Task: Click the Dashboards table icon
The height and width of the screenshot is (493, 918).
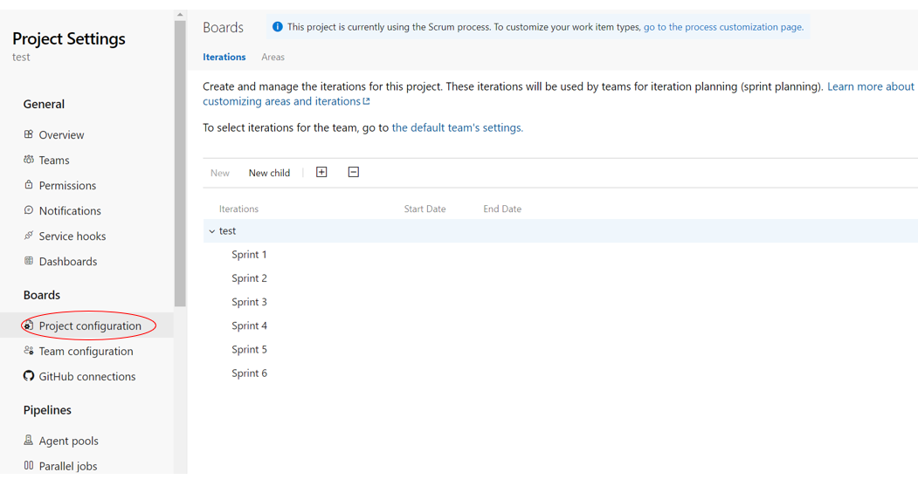Action: click(28, 261)
